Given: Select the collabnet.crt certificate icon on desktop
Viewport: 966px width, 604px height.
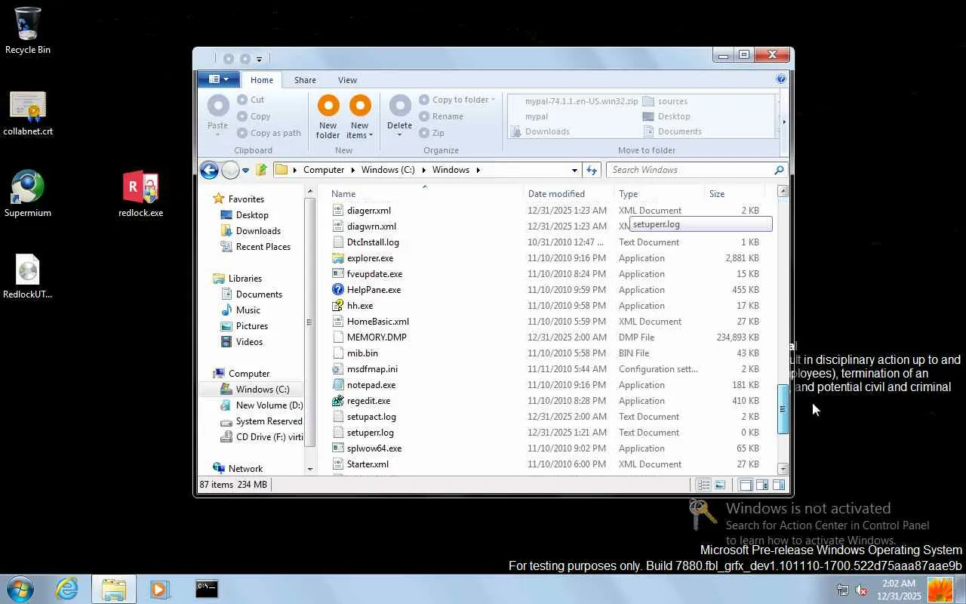Looking at the screenshot, I should 28,107.
